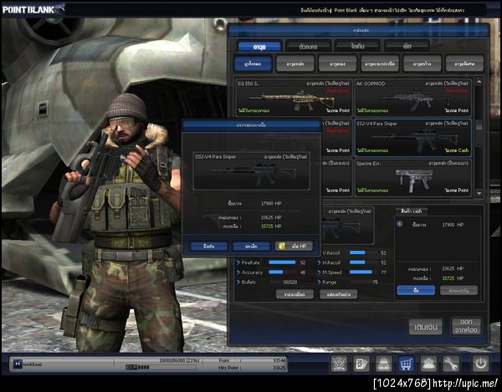The image size is (502, 392).
Task: Click the highlighted shopping cart icon
Action: (406, 364)
